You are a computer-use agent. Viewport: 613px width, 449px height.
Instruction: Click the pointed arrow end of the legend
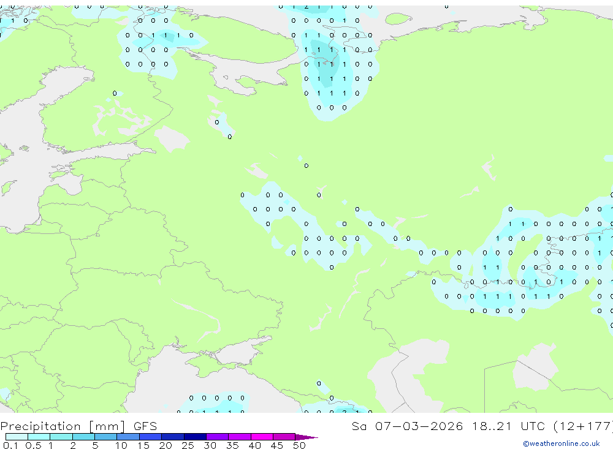[306, 437]
